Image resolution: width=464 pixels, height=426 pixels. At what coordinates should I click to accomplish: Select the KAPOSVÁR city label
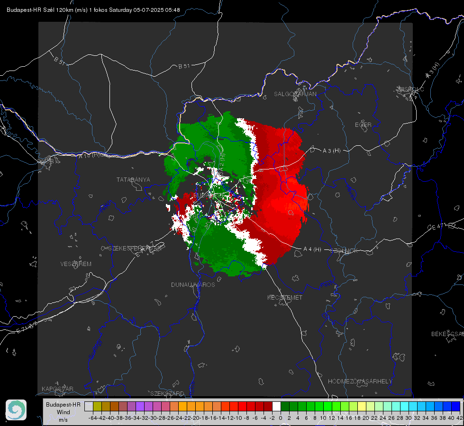(x=57, y=389)
